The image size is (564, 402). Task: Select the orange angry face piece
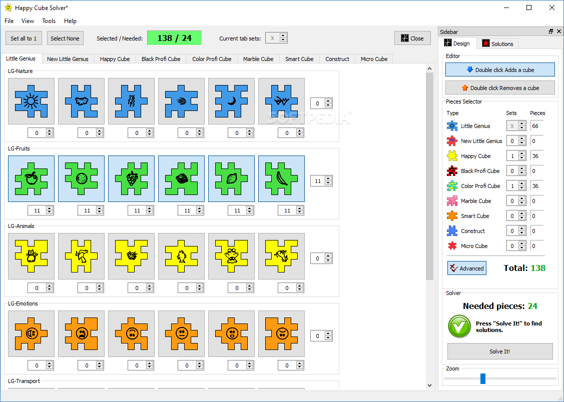pos(281,333)
